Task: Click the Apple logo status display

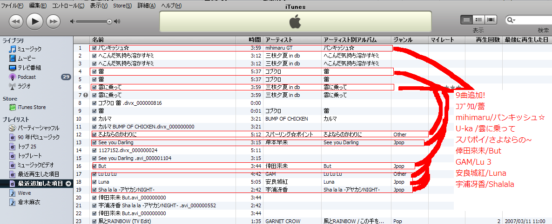Action: 296,22
